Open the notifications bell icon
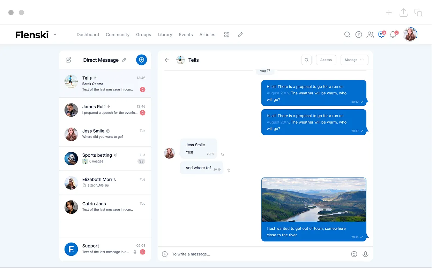 (x=393, y=34)
